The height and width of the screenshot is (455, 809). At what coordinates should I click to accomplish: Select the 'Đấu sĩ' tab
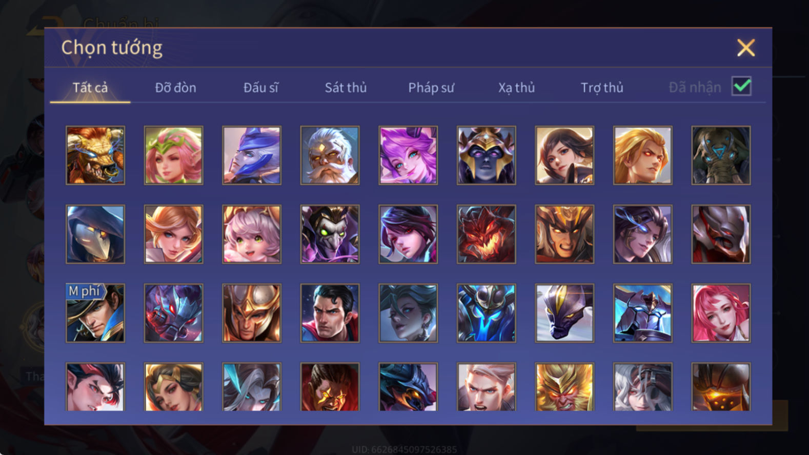(x=260, y=88)
